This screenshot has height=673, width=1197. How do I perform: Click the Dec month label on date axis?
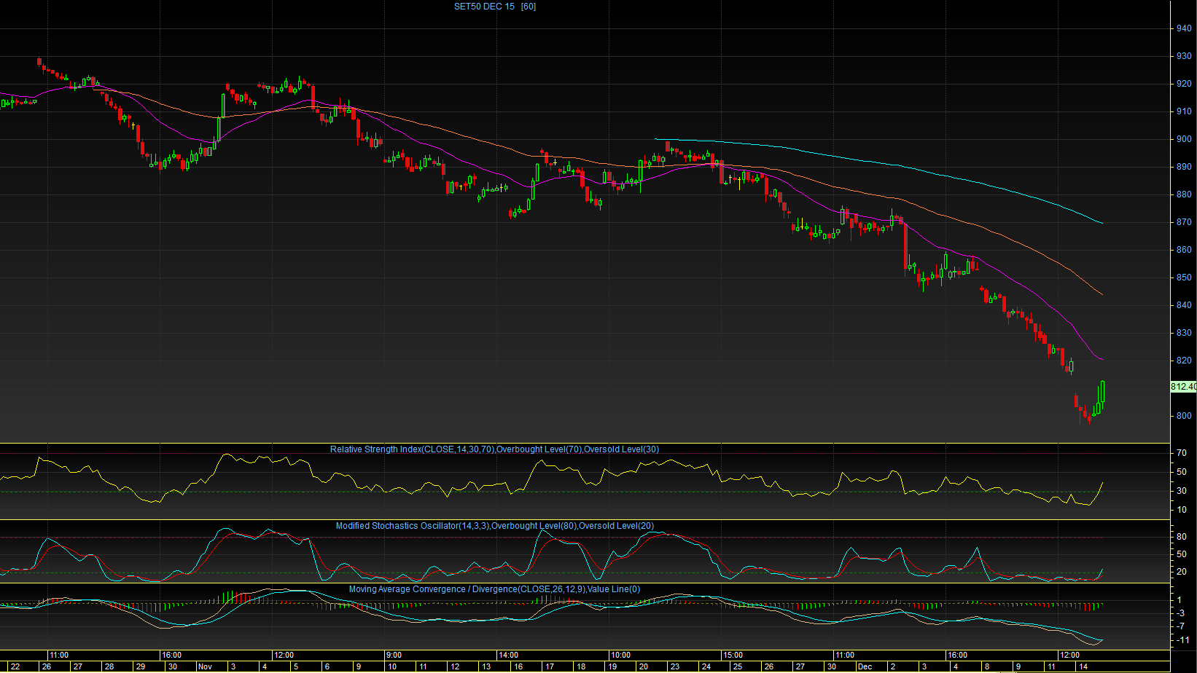(x=865, y=666)
